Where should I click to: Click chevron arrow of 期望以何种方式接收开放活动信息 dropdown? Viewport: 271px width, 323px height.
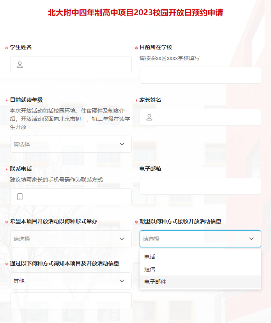[252, 239]
